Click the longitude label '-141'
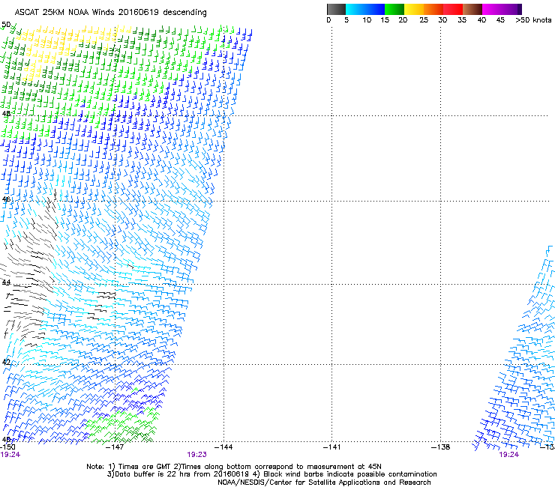Viewport: 555px width, 487px height. click(332, 447)
